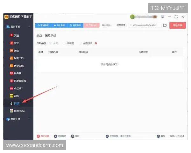Open 应用推荐 图片处理器 link
The width and height of the screenshot is (191, 153).
pos(118,136)
